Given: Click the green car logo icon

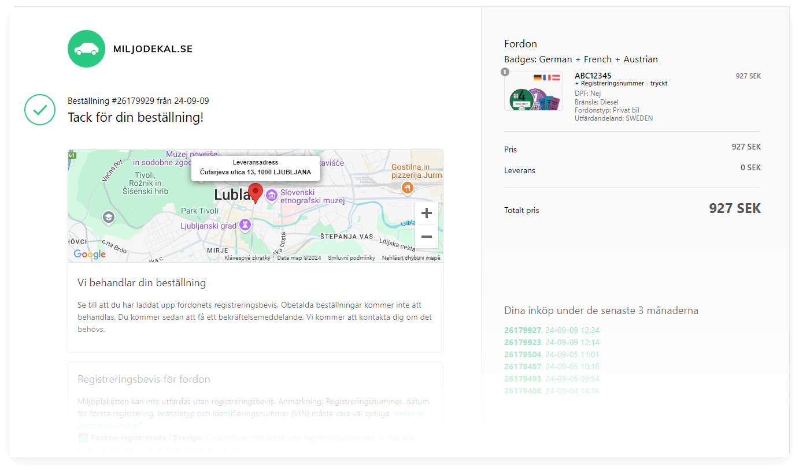Looking at the screenshot, I should [86, 48].
